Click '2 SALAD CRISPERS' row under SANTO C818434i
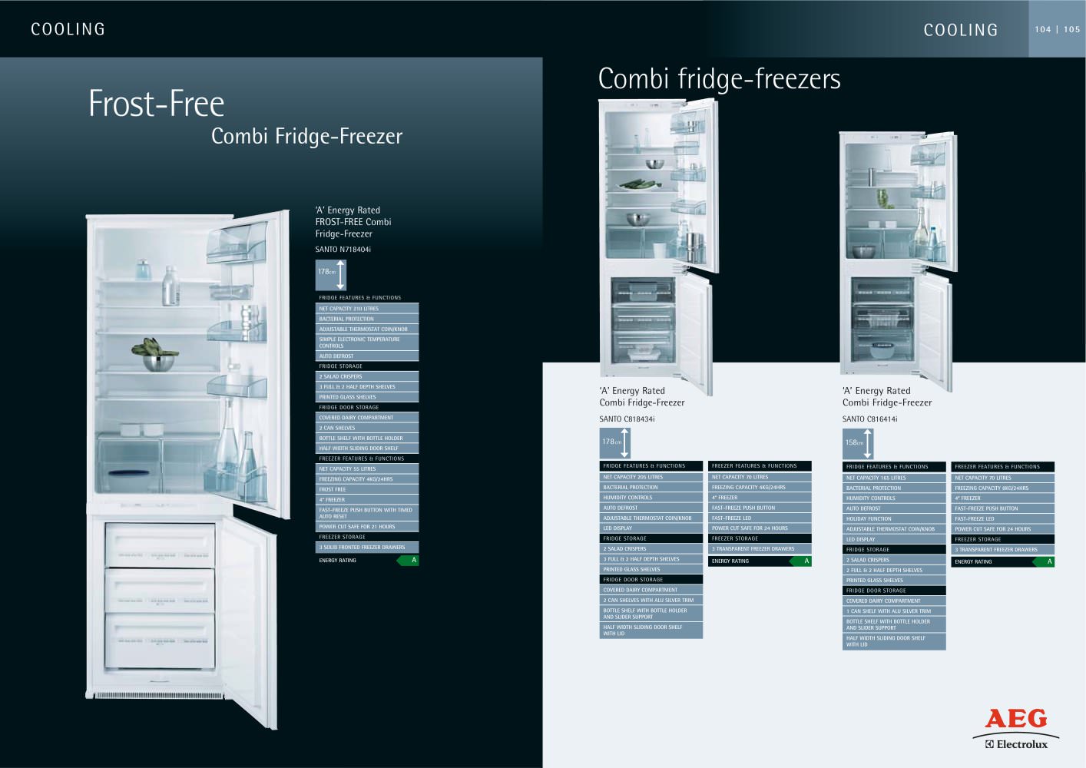Screen dimensions: 1086x768 [x=651, y=549]
